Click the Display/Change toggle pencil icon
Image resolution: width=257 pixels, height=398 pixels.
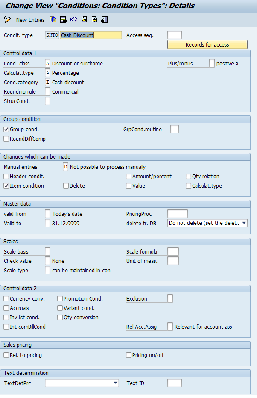click(7, 20)
